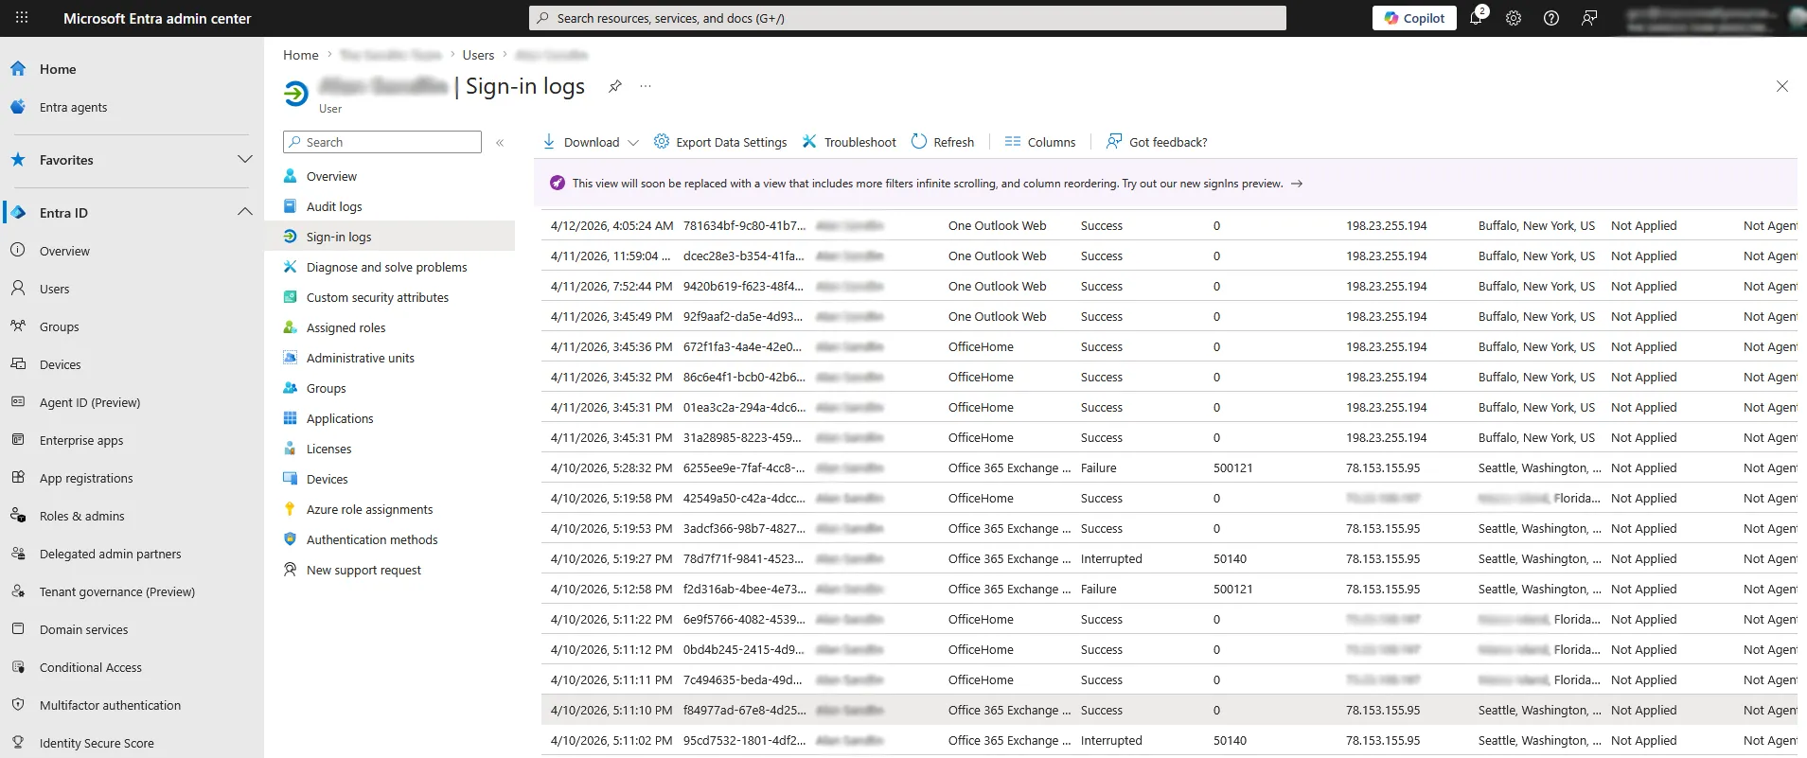Viewport: 1807px width, 758px height.
Task: Open the Columns chooser
Action: pos(1040,142)
